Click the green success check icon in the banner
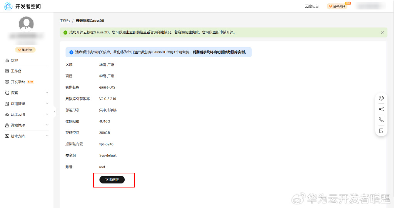The width and height of the screenshot is (394, 208). click(x=65, y=32)
